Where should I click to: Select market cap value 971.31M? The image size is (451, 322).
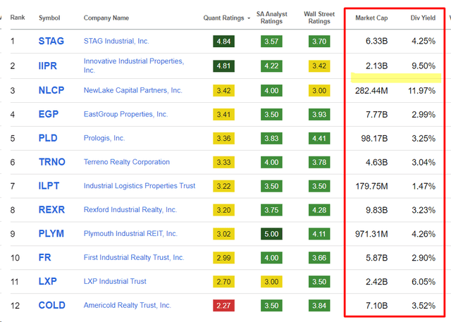371,234
